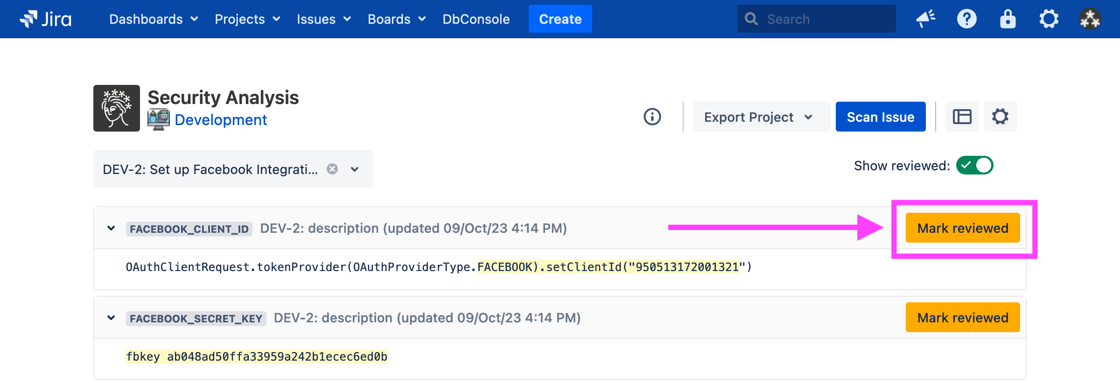
Task: Clear the selected DEV-2 issue filter
Action: point(332,169)
